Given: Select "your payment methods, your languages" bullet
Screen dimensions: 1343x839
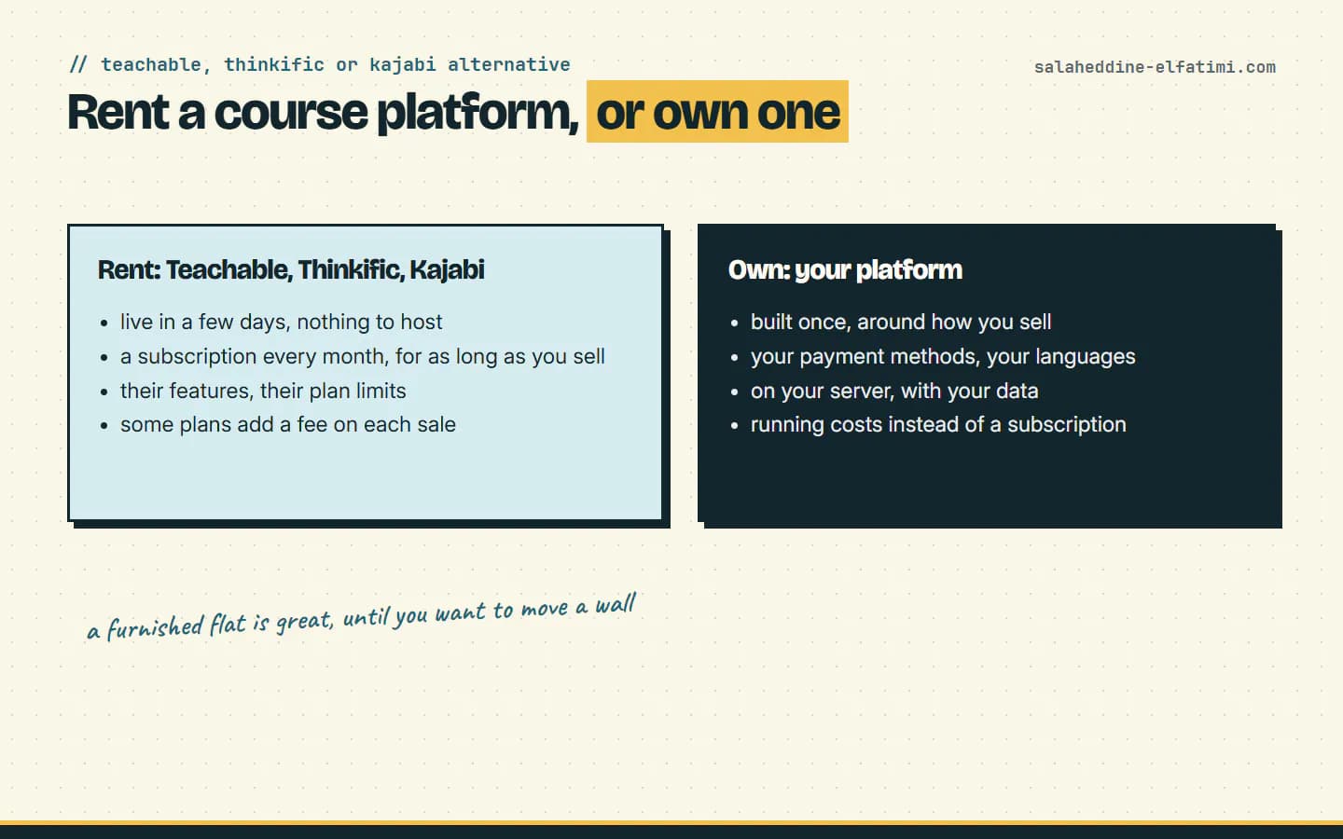Looking at the screenshot, I should click(x=943, y=356).
